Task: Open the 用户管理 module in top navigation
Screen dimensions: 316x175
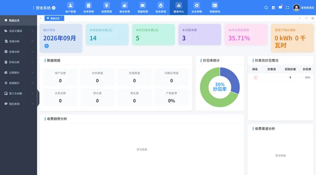Action: 71,8
